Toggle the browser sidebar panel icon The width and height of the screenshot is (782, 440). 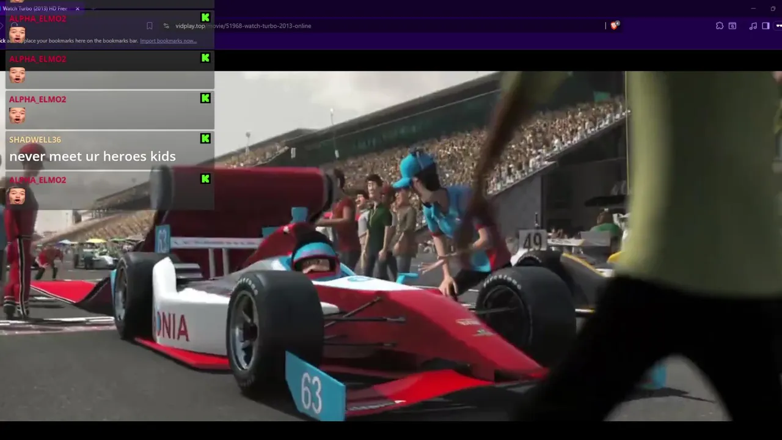(766, 26)
